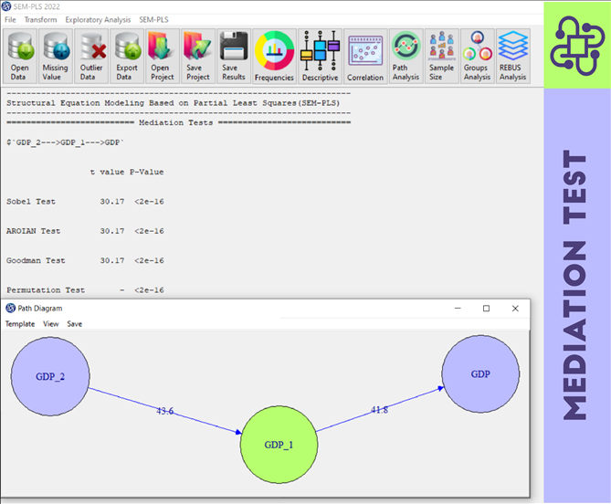The height and width of the screenshot is (504, 611).
Task: Click the Structural Equation Modeling title line
Action: 173,103
